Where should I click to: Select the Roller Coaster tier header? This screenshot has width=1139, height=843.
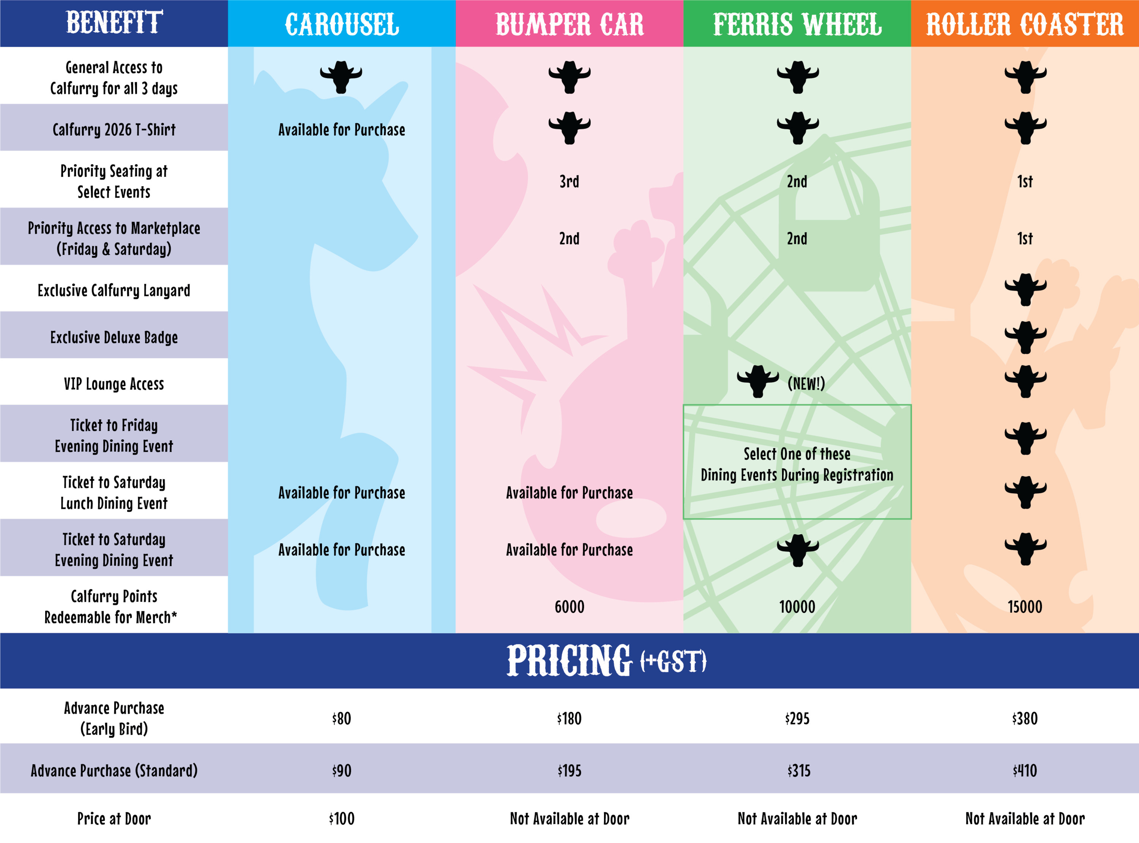click(x=1025, y=24)
